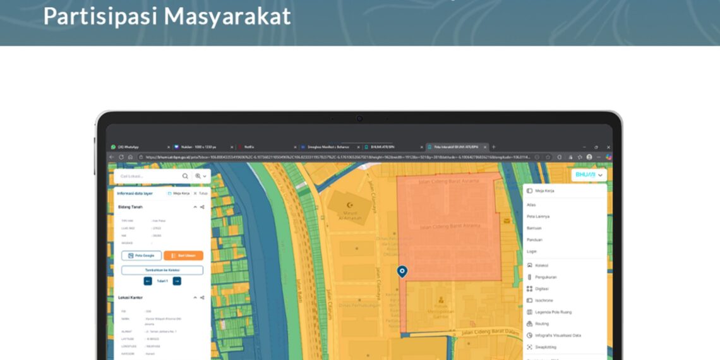Focus the Cari Lokasi search field

coord(149,176)
